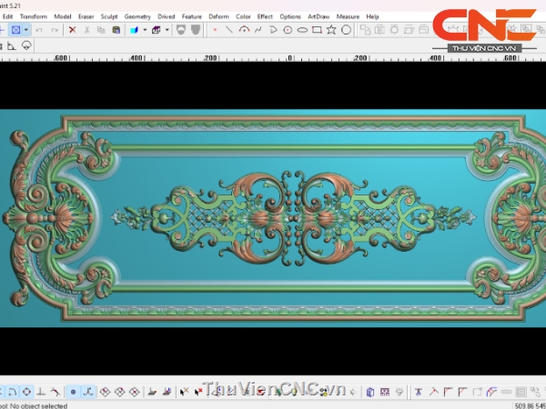The height and width of the screenshot is (409, 546).
Task: Open the Measure menu
Action: (x=347, y=16)
